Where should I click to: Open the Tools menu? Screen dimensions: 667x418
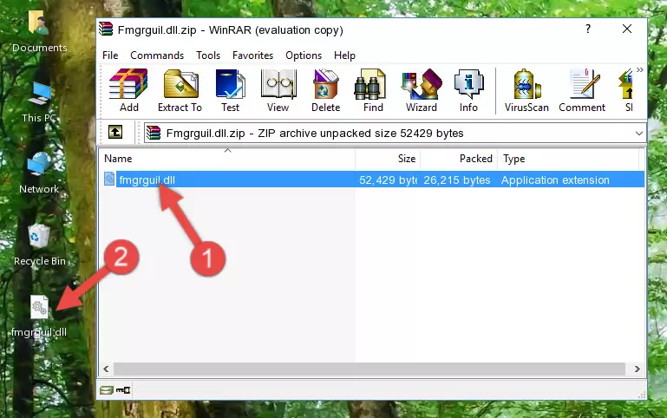coord(208,56)
